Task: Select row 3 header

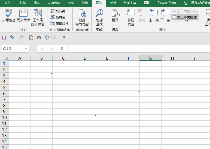Action: tap(4, 75)
